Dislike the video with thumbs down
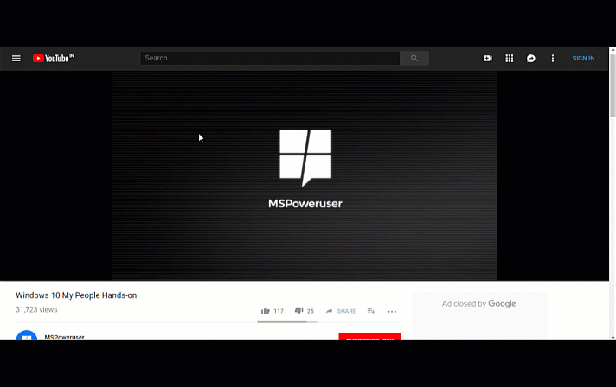The image size is (616, 387). [x=299, y=311]
